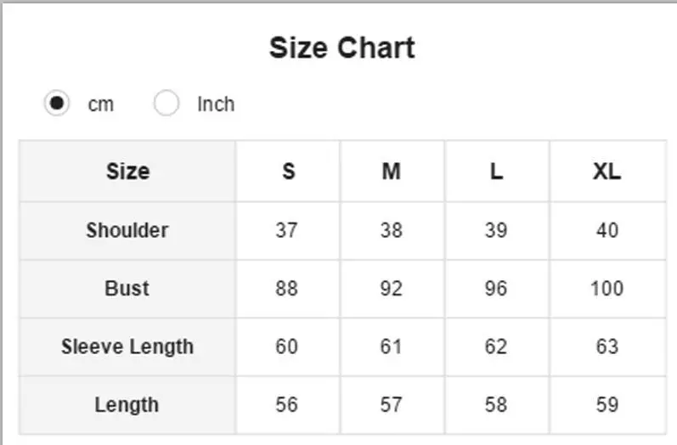Viewport: 677px width, 445px height.
Task: Select the S size column header
Action: 288,172
